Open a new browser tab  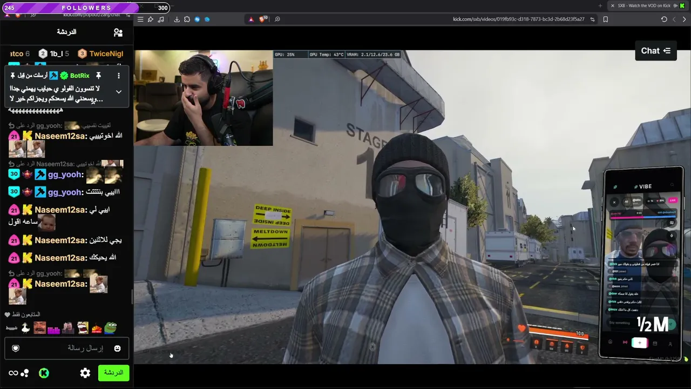600,6
